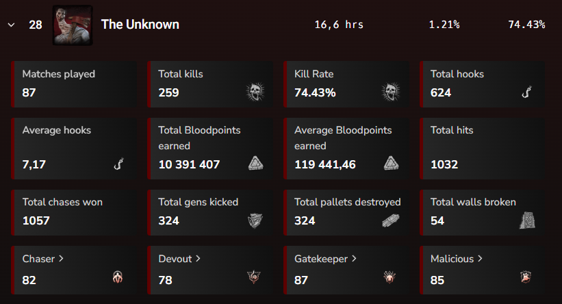
Task: Click the hook icon in Average hooks card
Action: (118, 164)
